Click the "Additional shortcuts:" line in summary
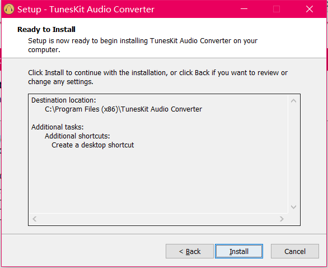The height and width of the screenshot is (268, 328). pyautogui.click(x=77, y=136)
